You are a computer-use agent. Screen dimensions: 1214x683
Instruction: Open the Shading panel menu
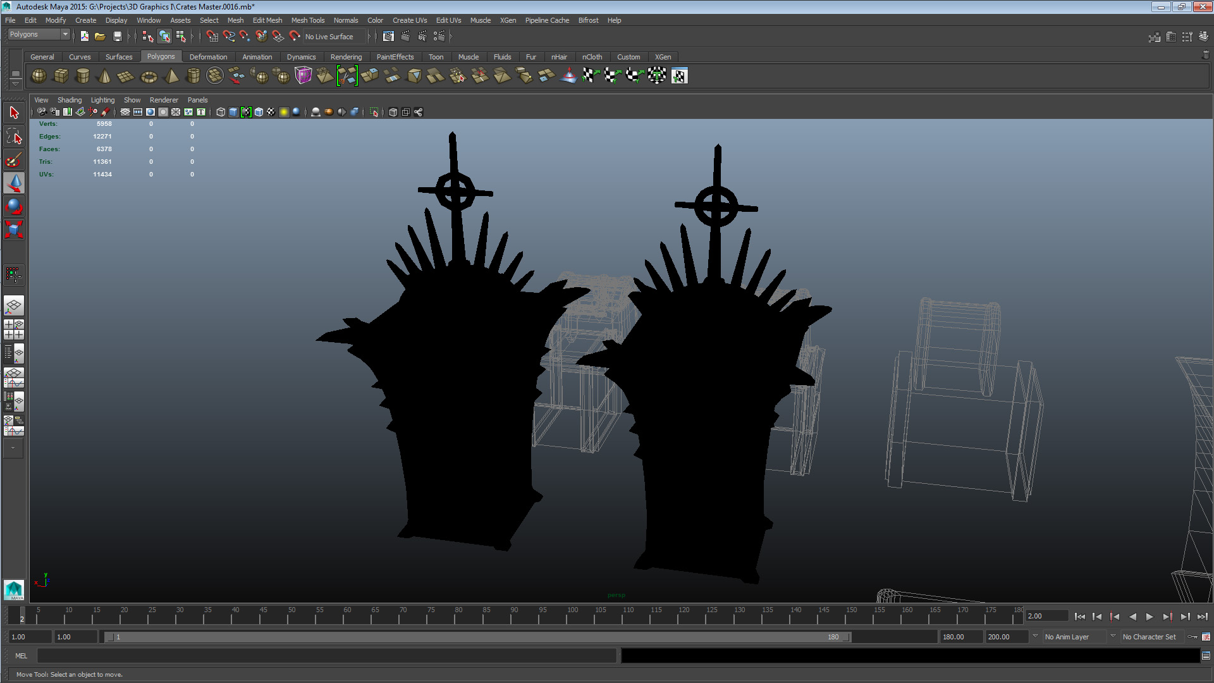(x=70, y=100)
